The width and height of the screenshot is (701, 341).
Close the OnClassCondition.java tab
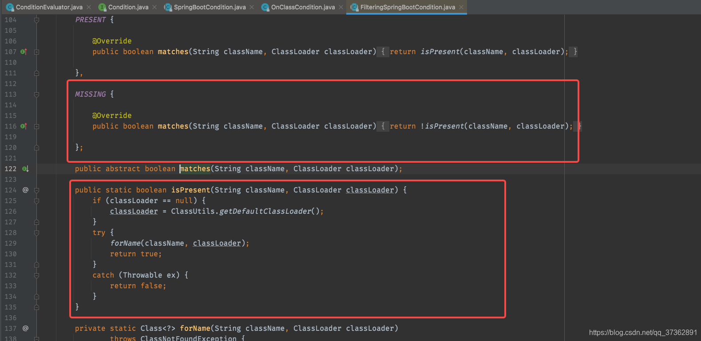coord(341,7)
